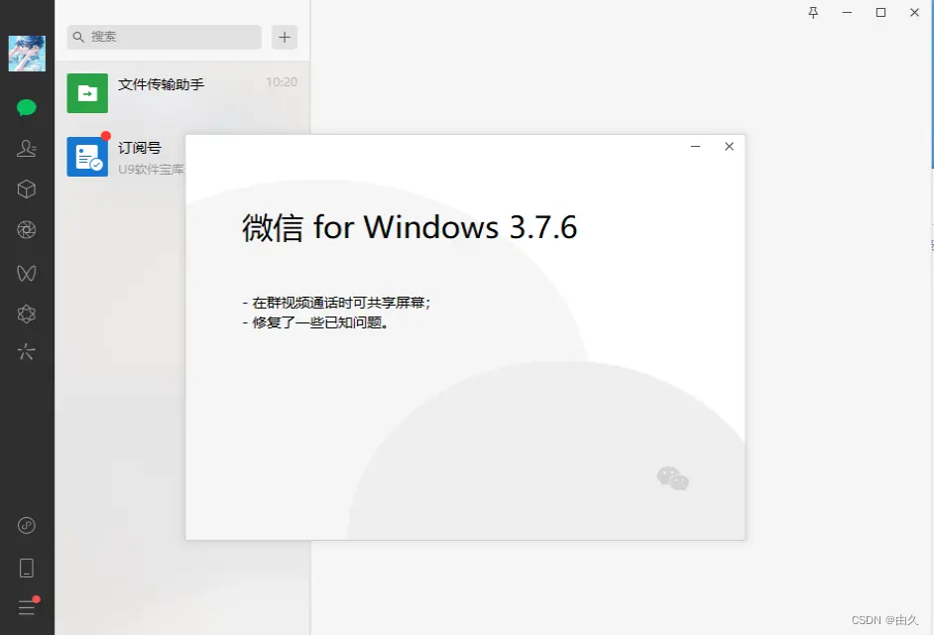
Task: Open the settings hamburger menu
Action: coord(26,607)
